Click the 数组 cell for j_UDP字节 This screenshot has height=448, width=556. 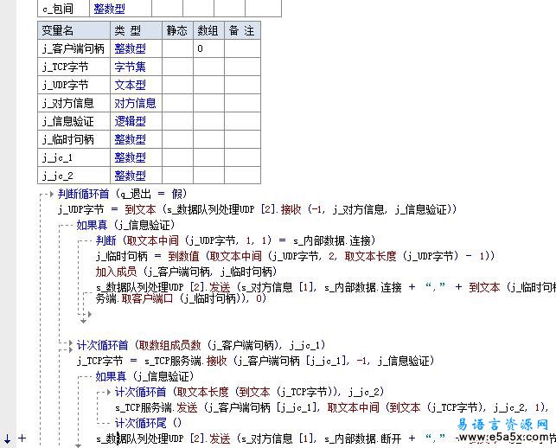208,85
